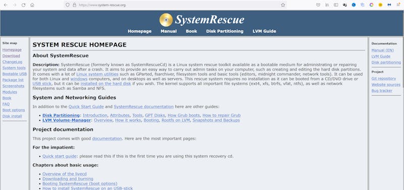The height and width of the screenshot is (190, 404).
Task: Open Manual in the top navigation
Action: (x=169, y=31)
